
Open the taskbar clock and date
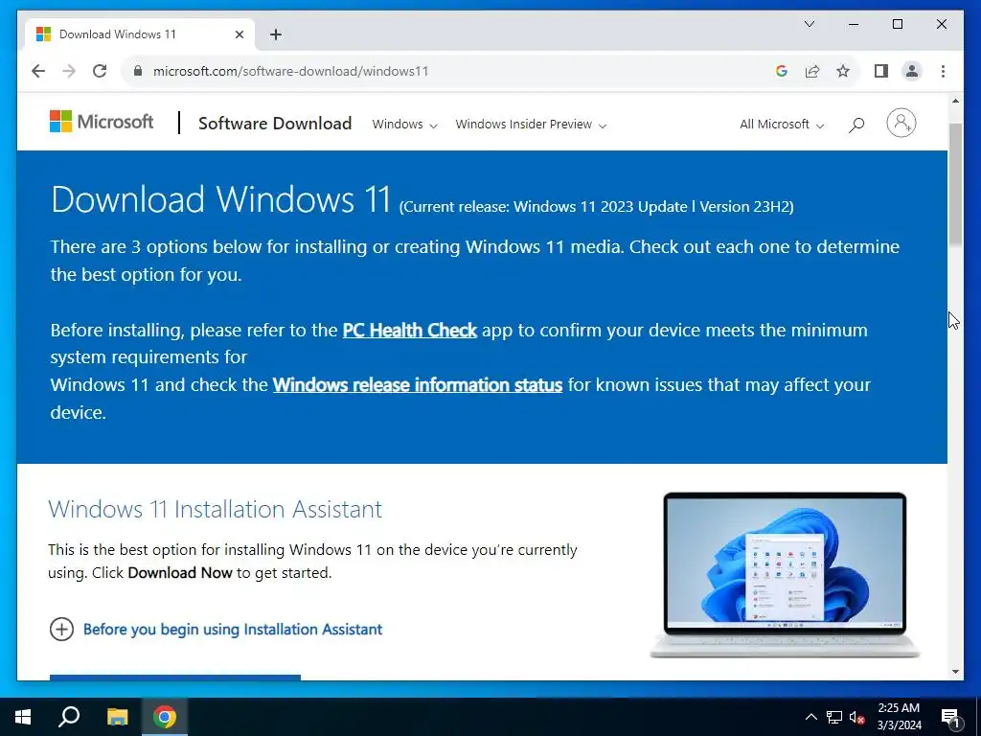tap(899, 717)
